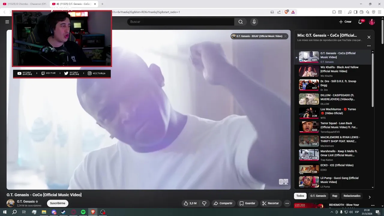Open Steam from the taskbar
The image size is (384, 216).
[x=64, y=212]
